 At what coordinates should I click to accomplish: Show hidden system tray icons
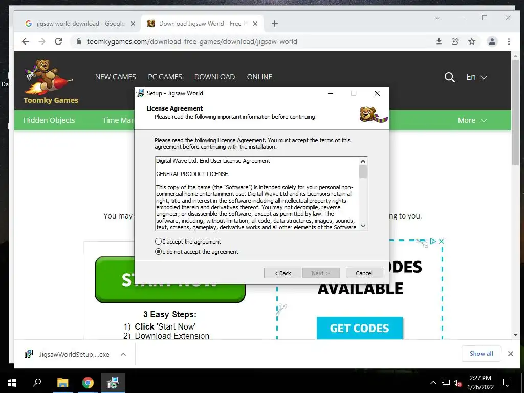point(433,383)
